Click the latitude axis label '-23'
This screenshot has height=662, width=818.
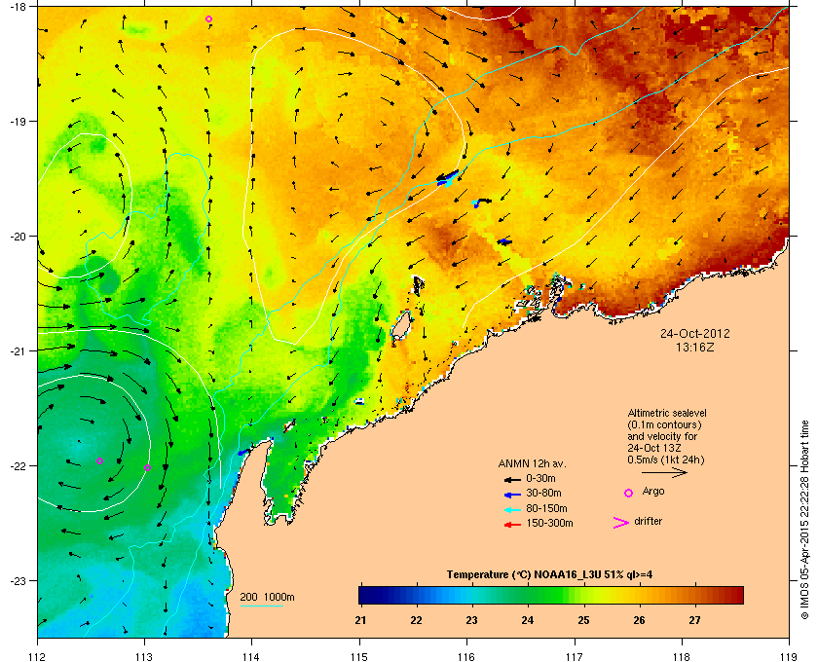(x=18, y=580)
